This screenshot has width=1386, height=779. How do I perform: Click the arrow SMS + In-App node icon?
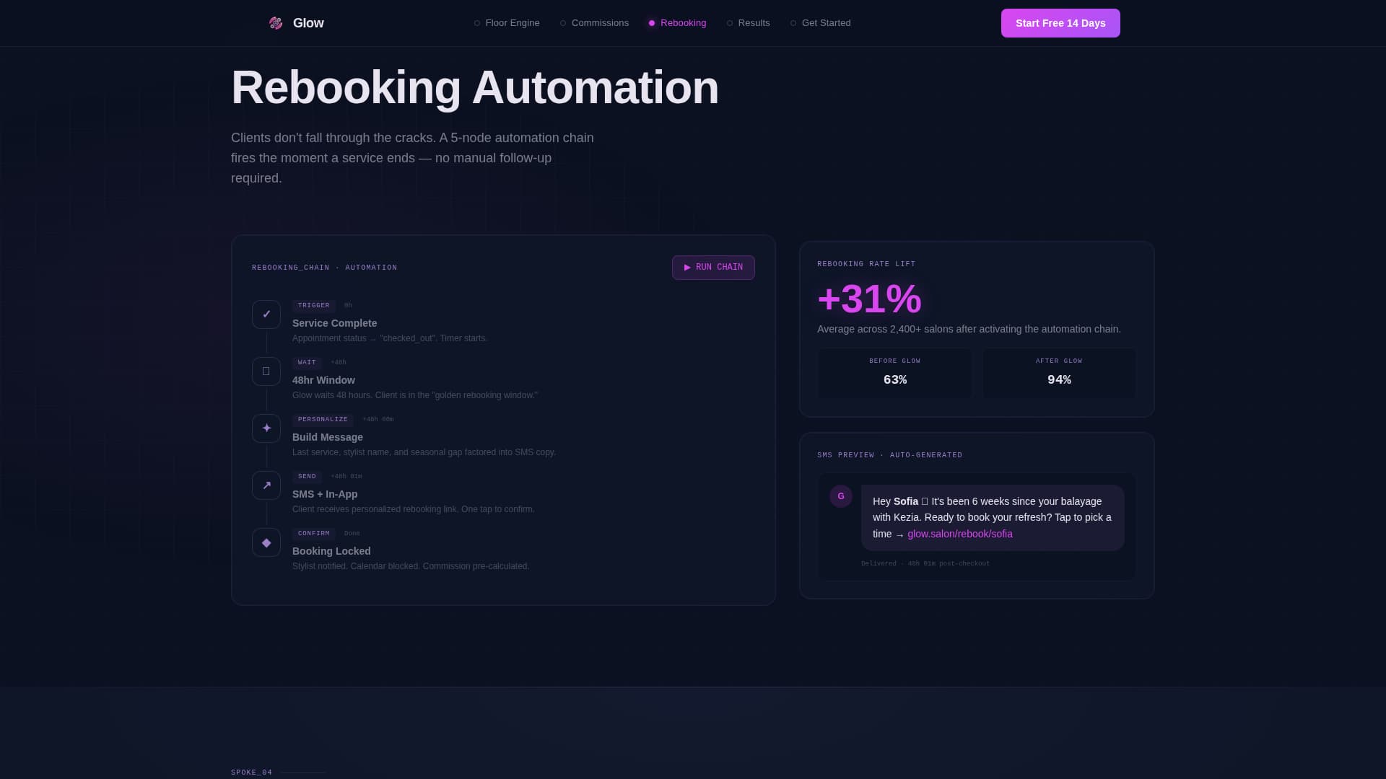[x=266, y=485]
